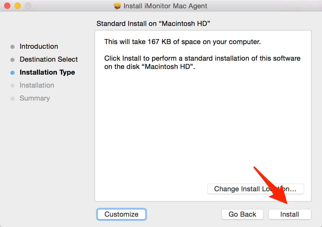Click the package icon in the title bar
The image size is (322, 227).
click(117, 6)
